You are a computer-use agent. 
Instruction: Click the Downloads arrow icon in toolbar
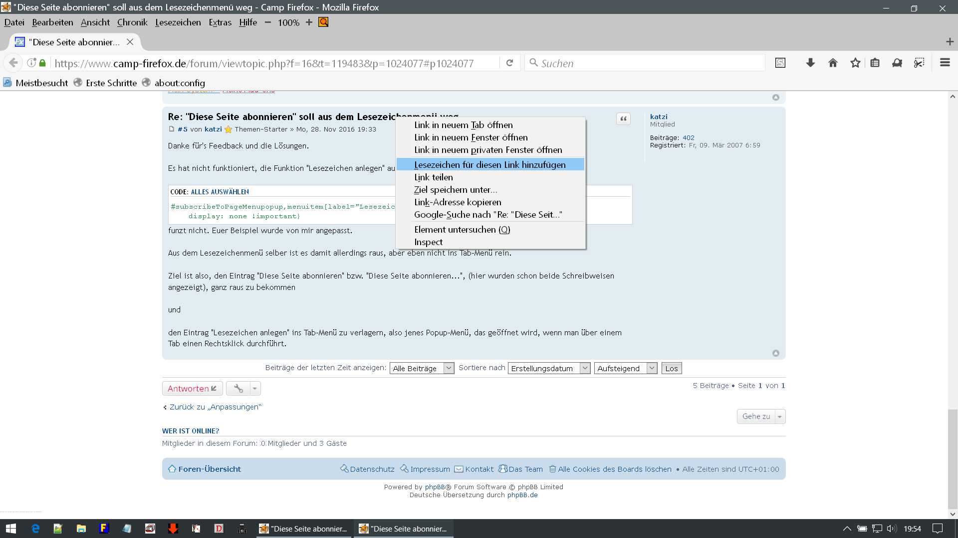pos(810,63)
